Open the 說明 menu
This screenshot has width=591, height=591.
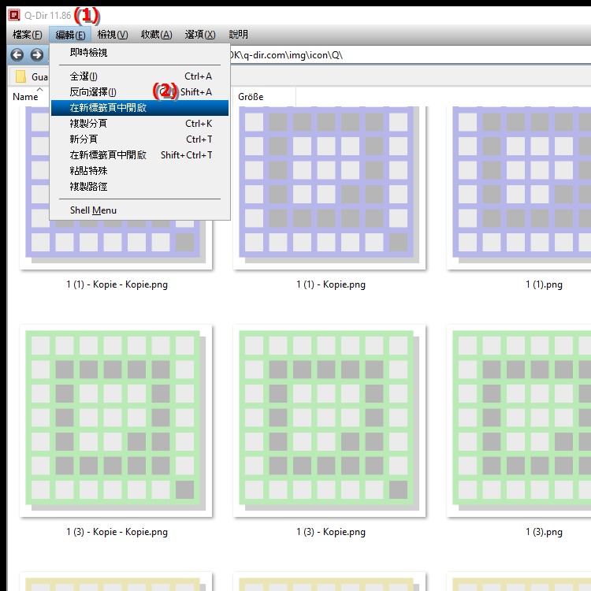(x=239, y=35)
